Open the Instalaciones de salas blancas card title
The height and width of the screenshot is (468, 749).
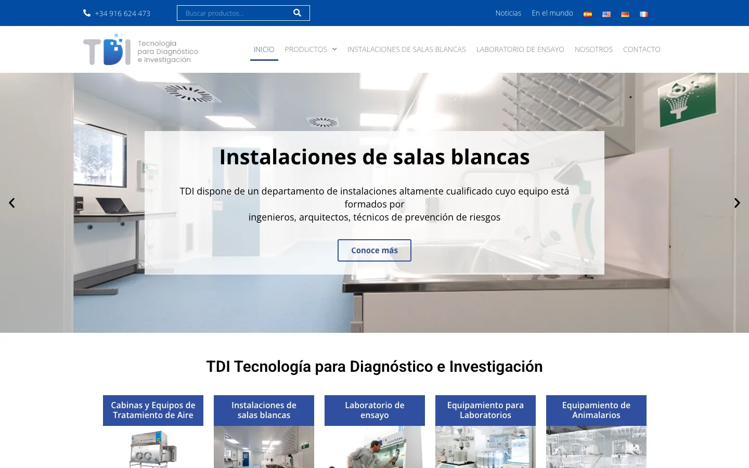(x=264, y=410)
